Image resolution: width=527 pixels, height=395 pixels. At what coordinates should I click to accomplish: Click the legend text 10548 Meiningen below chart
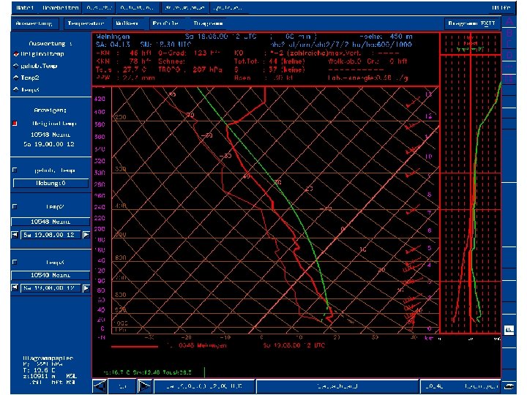(x=203, y=345)
